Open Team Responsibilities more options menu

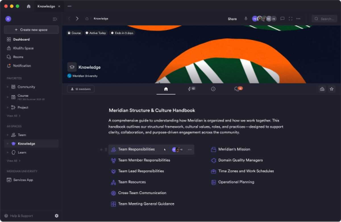(190, 150)
